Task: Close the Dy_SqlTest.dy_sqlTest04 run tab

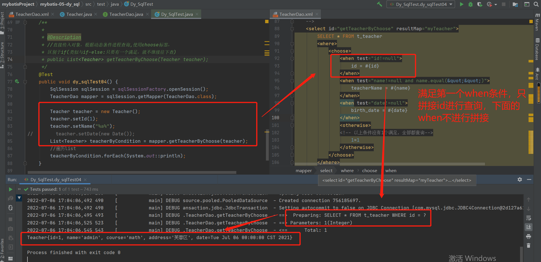Action: (85, 180)
